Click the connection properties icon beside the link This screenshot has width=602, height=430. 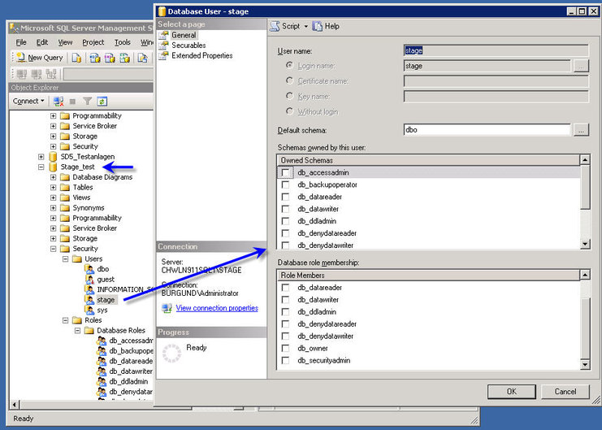click(167, 308)
